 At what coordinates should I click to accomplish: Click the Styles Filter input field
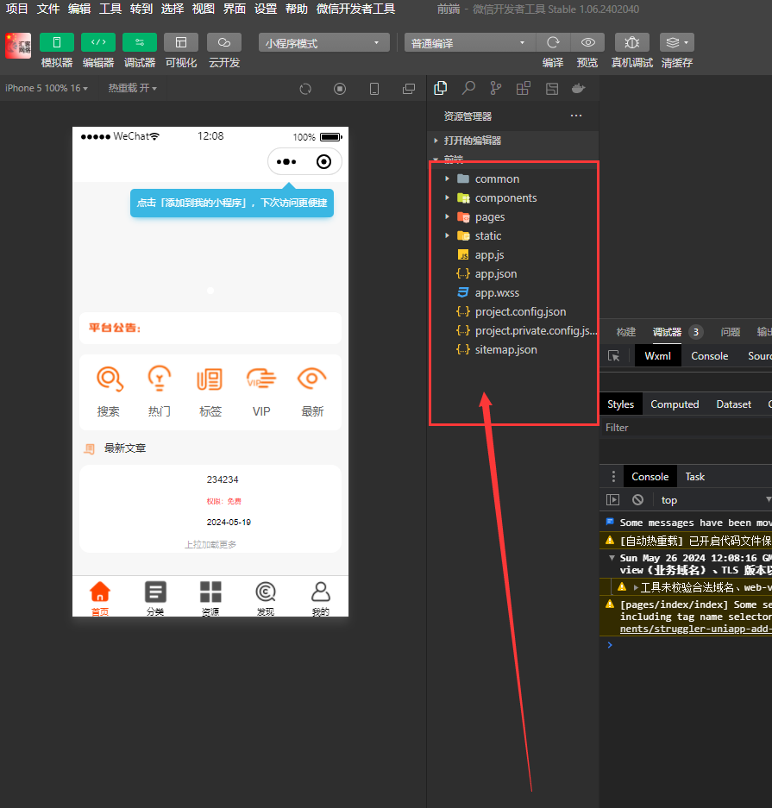click(686, 428)
